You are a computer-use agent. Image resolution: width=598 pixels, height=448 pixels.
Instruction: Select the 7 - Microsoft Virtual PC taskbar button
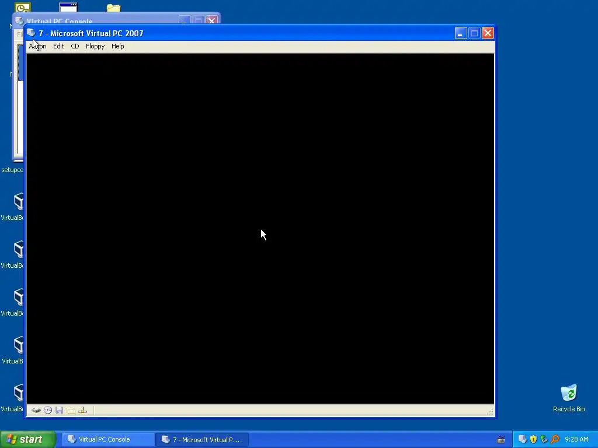coord(202,439)
